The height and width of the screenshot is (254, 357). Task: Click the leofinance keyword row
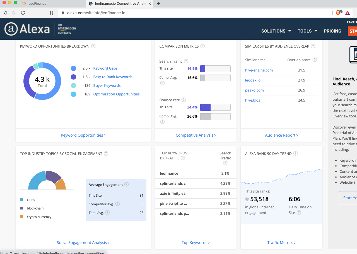coord(196,173)
